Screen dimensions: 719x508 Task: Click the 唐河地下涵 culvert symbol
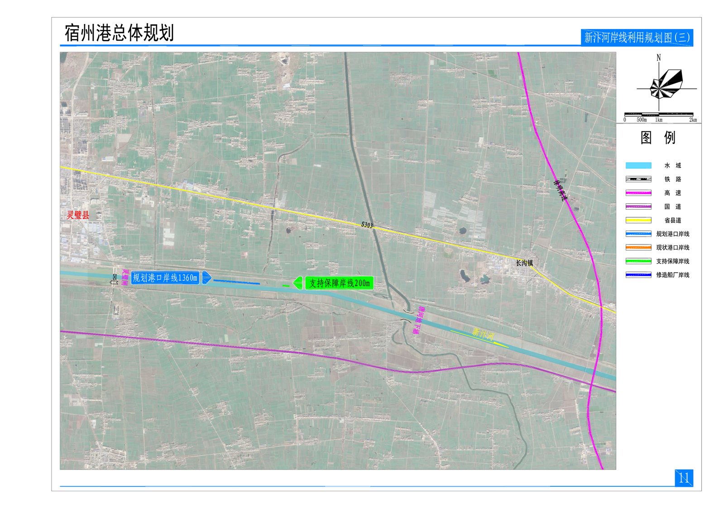pos(407,316)
